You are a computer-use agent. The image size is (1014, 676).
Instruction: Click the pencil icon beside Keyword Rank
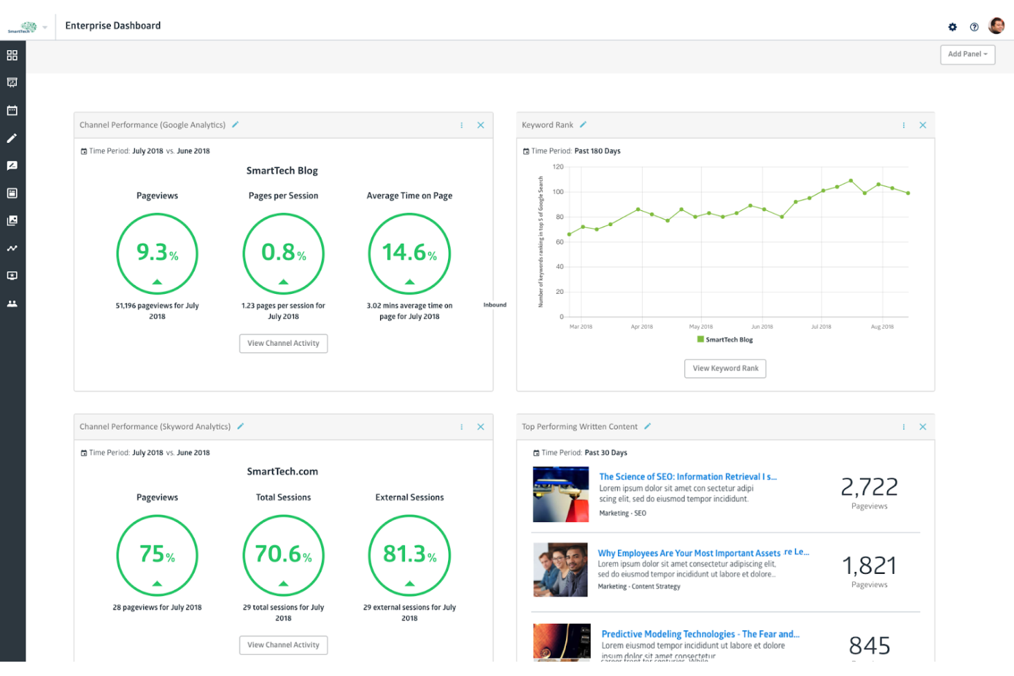[x=583, y=125]
